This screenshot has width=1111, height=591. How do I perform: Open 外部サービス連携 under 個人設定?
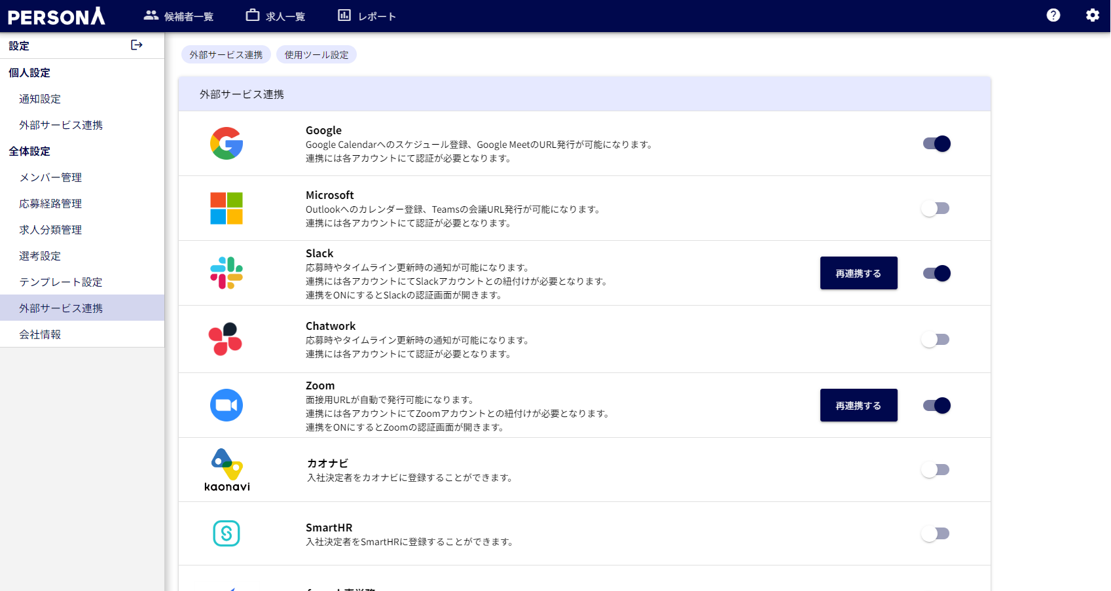(x=82, y=125)
